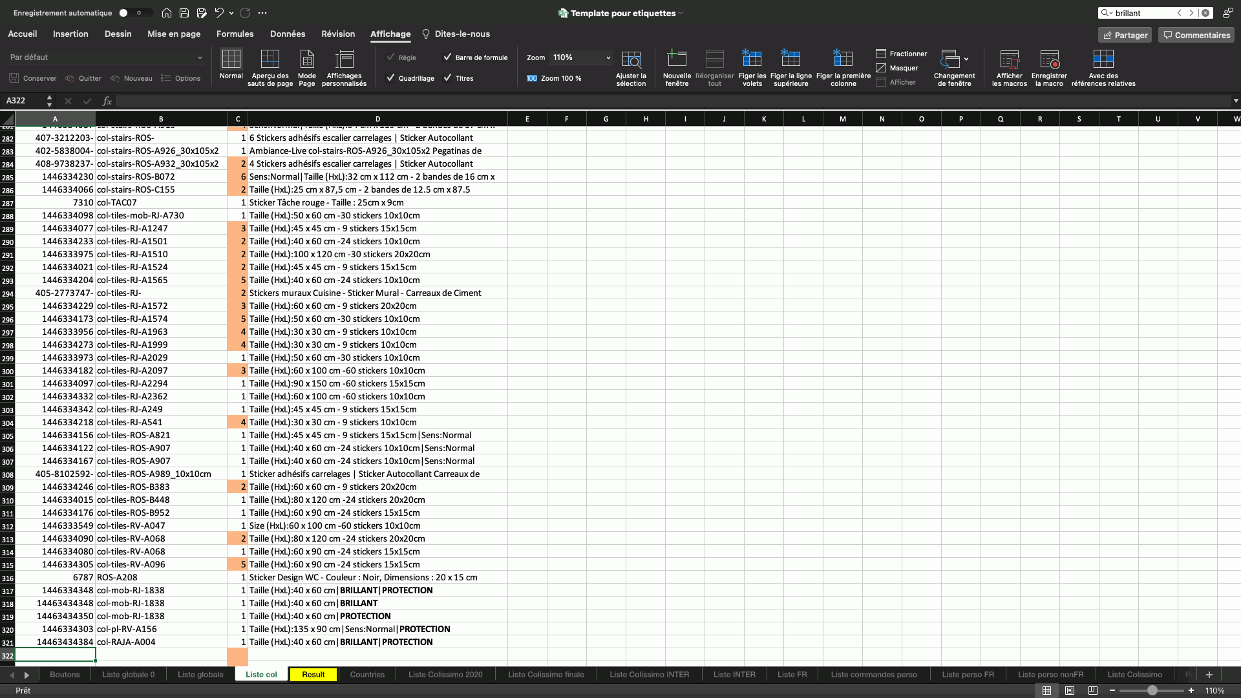Viewport: 1241px width, 698px height.
Task: Switch to the Result sheet tab
Action: click(313, 675)
